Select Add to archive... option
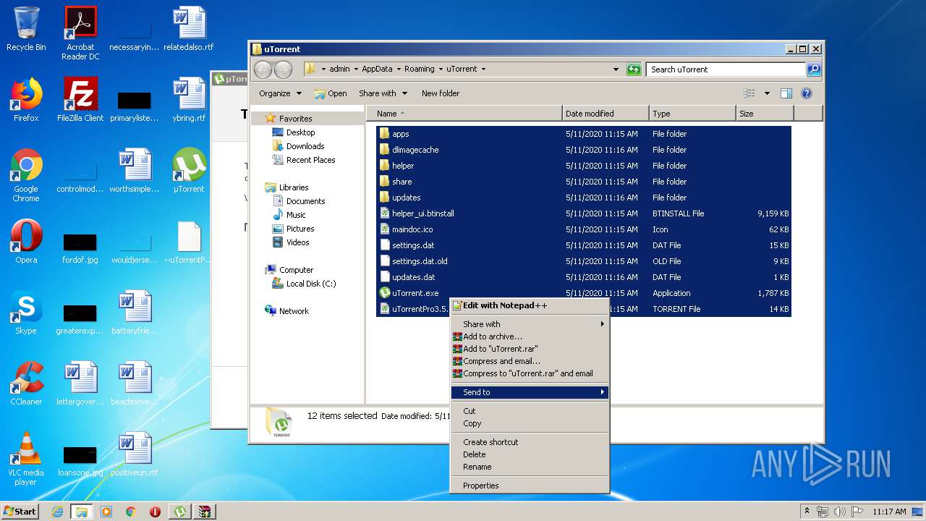This screenshot has width=926, height=521. (x=530, y=336)
